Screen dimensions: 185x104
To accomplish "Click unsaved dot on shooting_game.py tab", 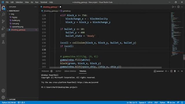I will pyautogui.click(x=60, y=7).
